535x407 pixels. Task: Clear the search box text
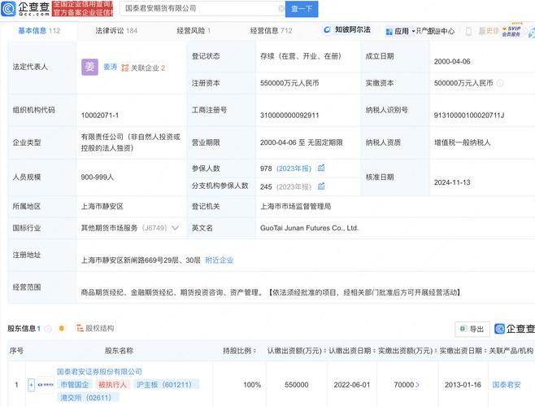point(281,8)
